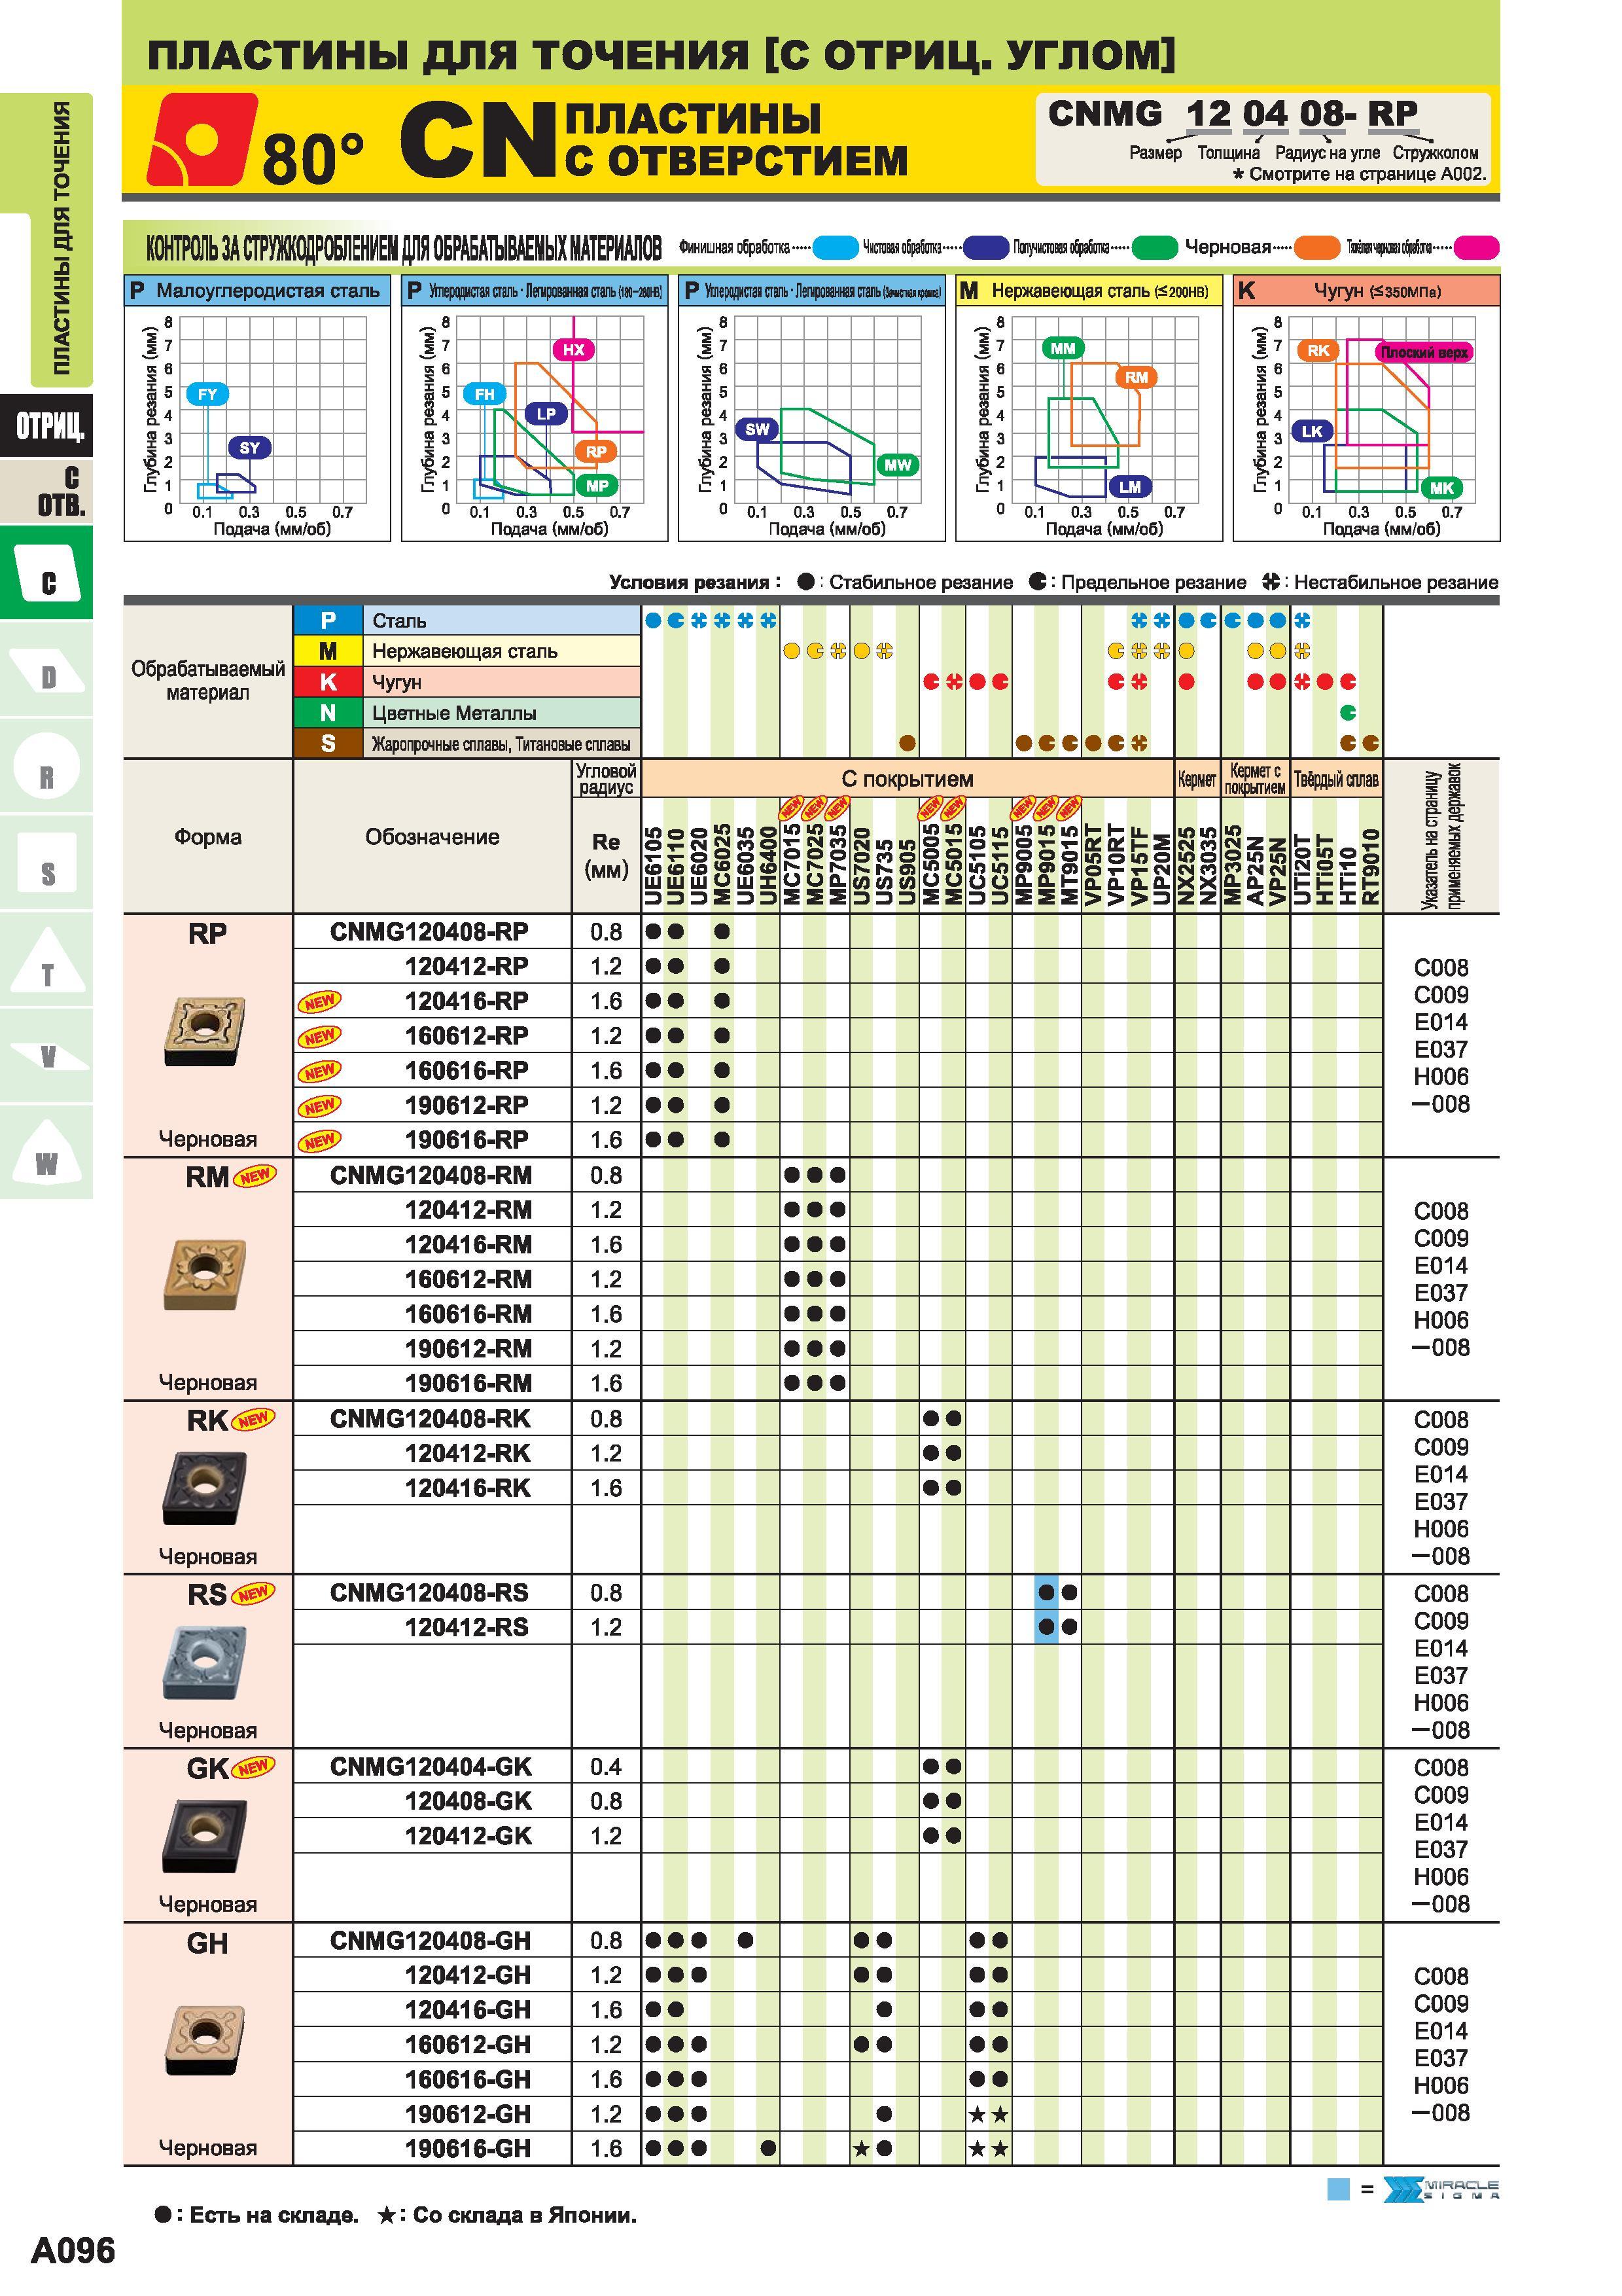Click the MK label in cast iron chart
This screenshot has height=2296, width=1622.
(1442, 488)
